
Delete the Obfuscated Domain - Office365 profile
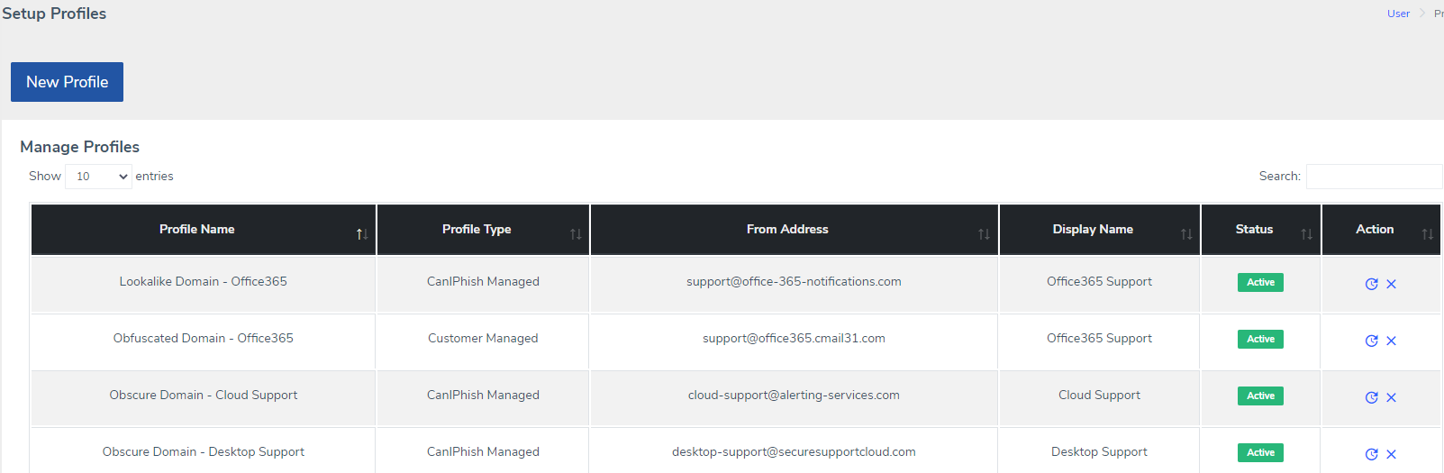1391,341
